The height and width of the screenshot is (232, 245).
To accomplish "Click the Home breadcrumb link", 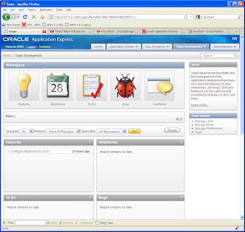I will point(7,56).
